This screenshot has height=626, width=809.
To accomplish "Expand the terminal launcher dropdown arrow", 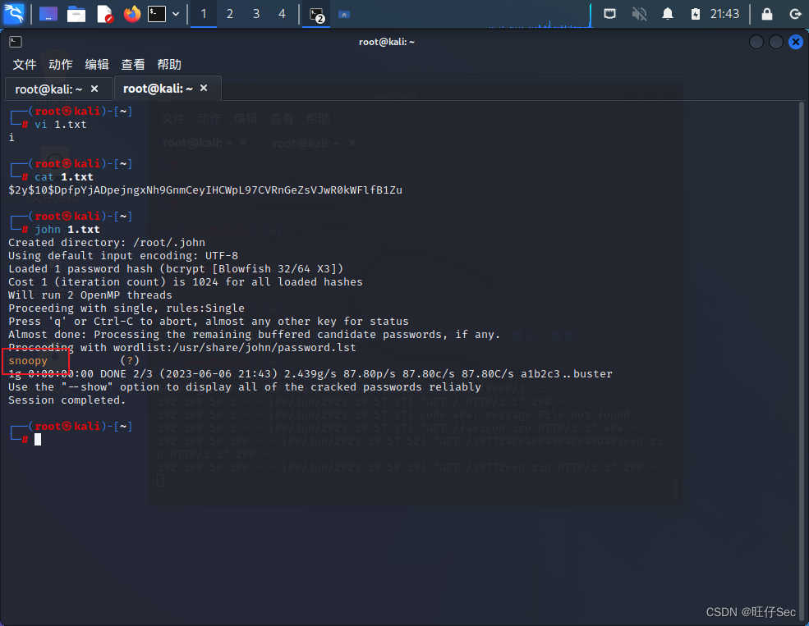I will pyautogui.click(x=176, y=14).
